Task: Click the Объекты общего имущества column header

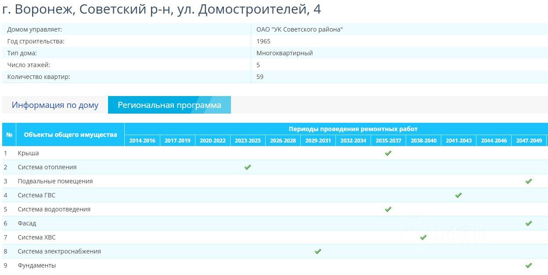Action: tap(70, 135)
